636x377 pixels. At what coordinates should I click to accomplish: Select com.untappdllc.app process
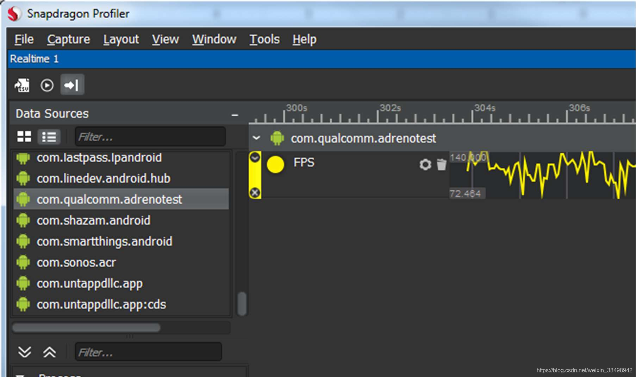coord(121,283)
